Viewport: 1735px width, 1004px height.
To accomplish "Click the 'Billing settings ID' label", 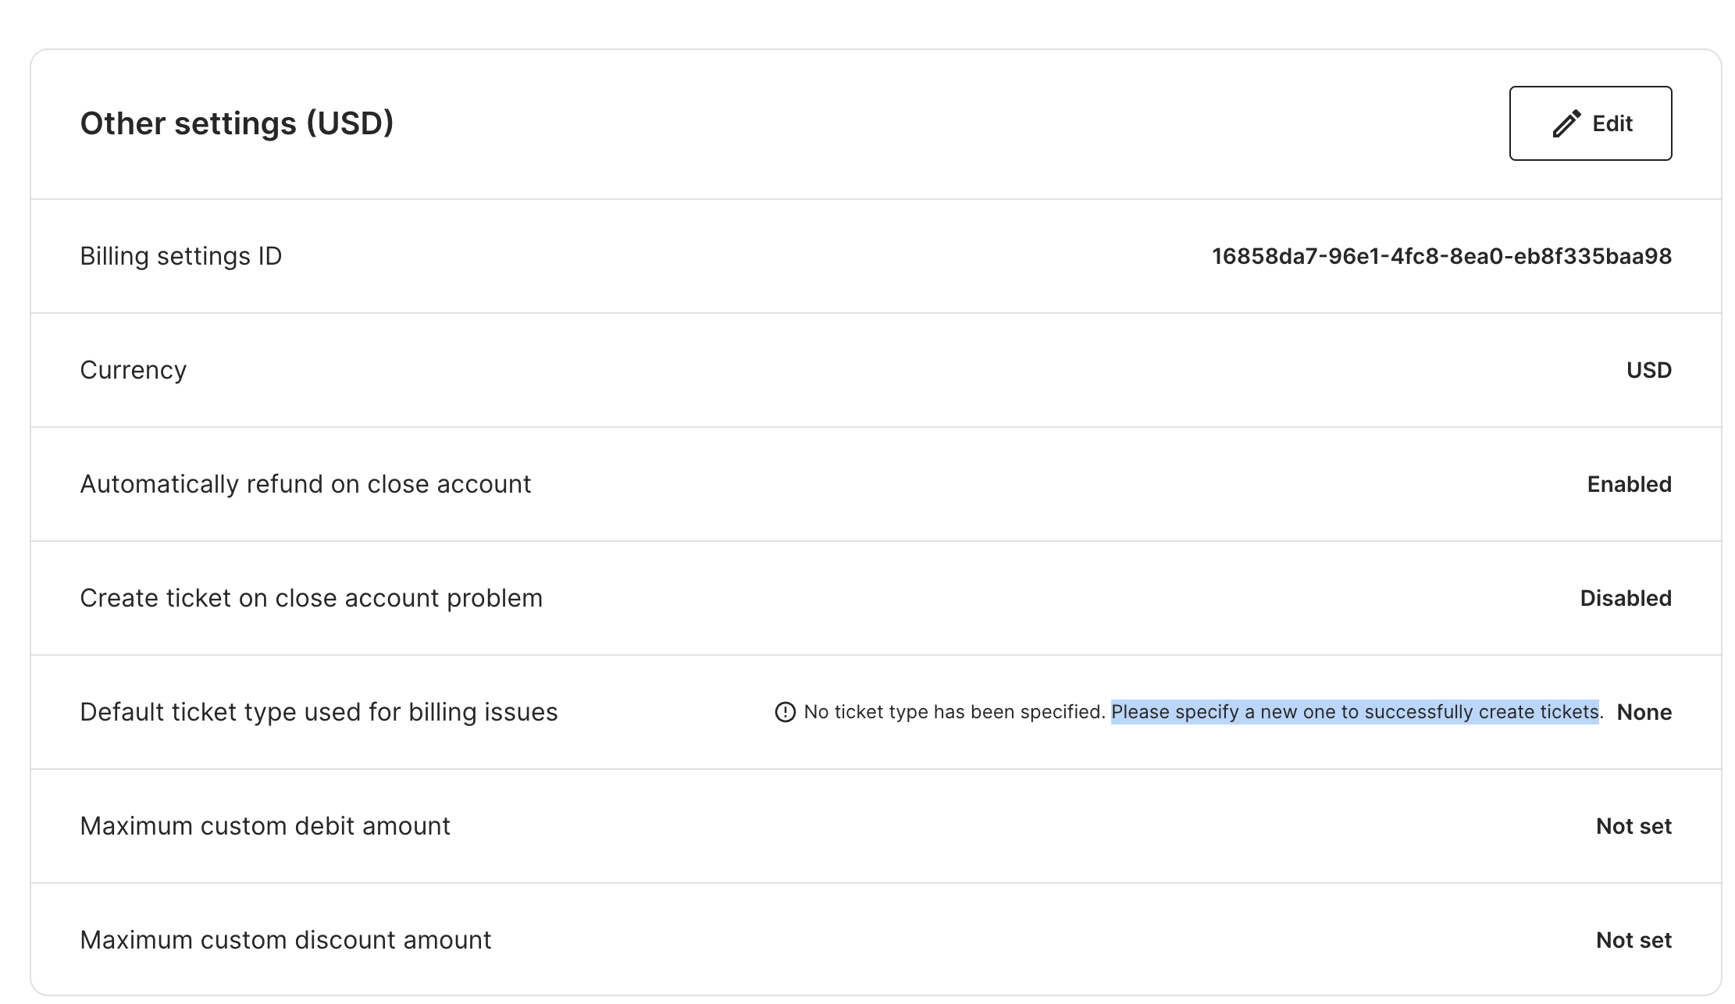I will point(181,256).
